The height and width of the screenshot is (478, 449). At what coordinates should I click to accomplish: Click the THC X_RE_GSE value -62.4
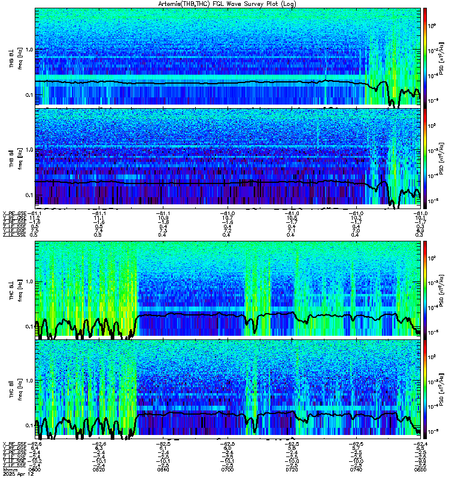click(420, 444)
